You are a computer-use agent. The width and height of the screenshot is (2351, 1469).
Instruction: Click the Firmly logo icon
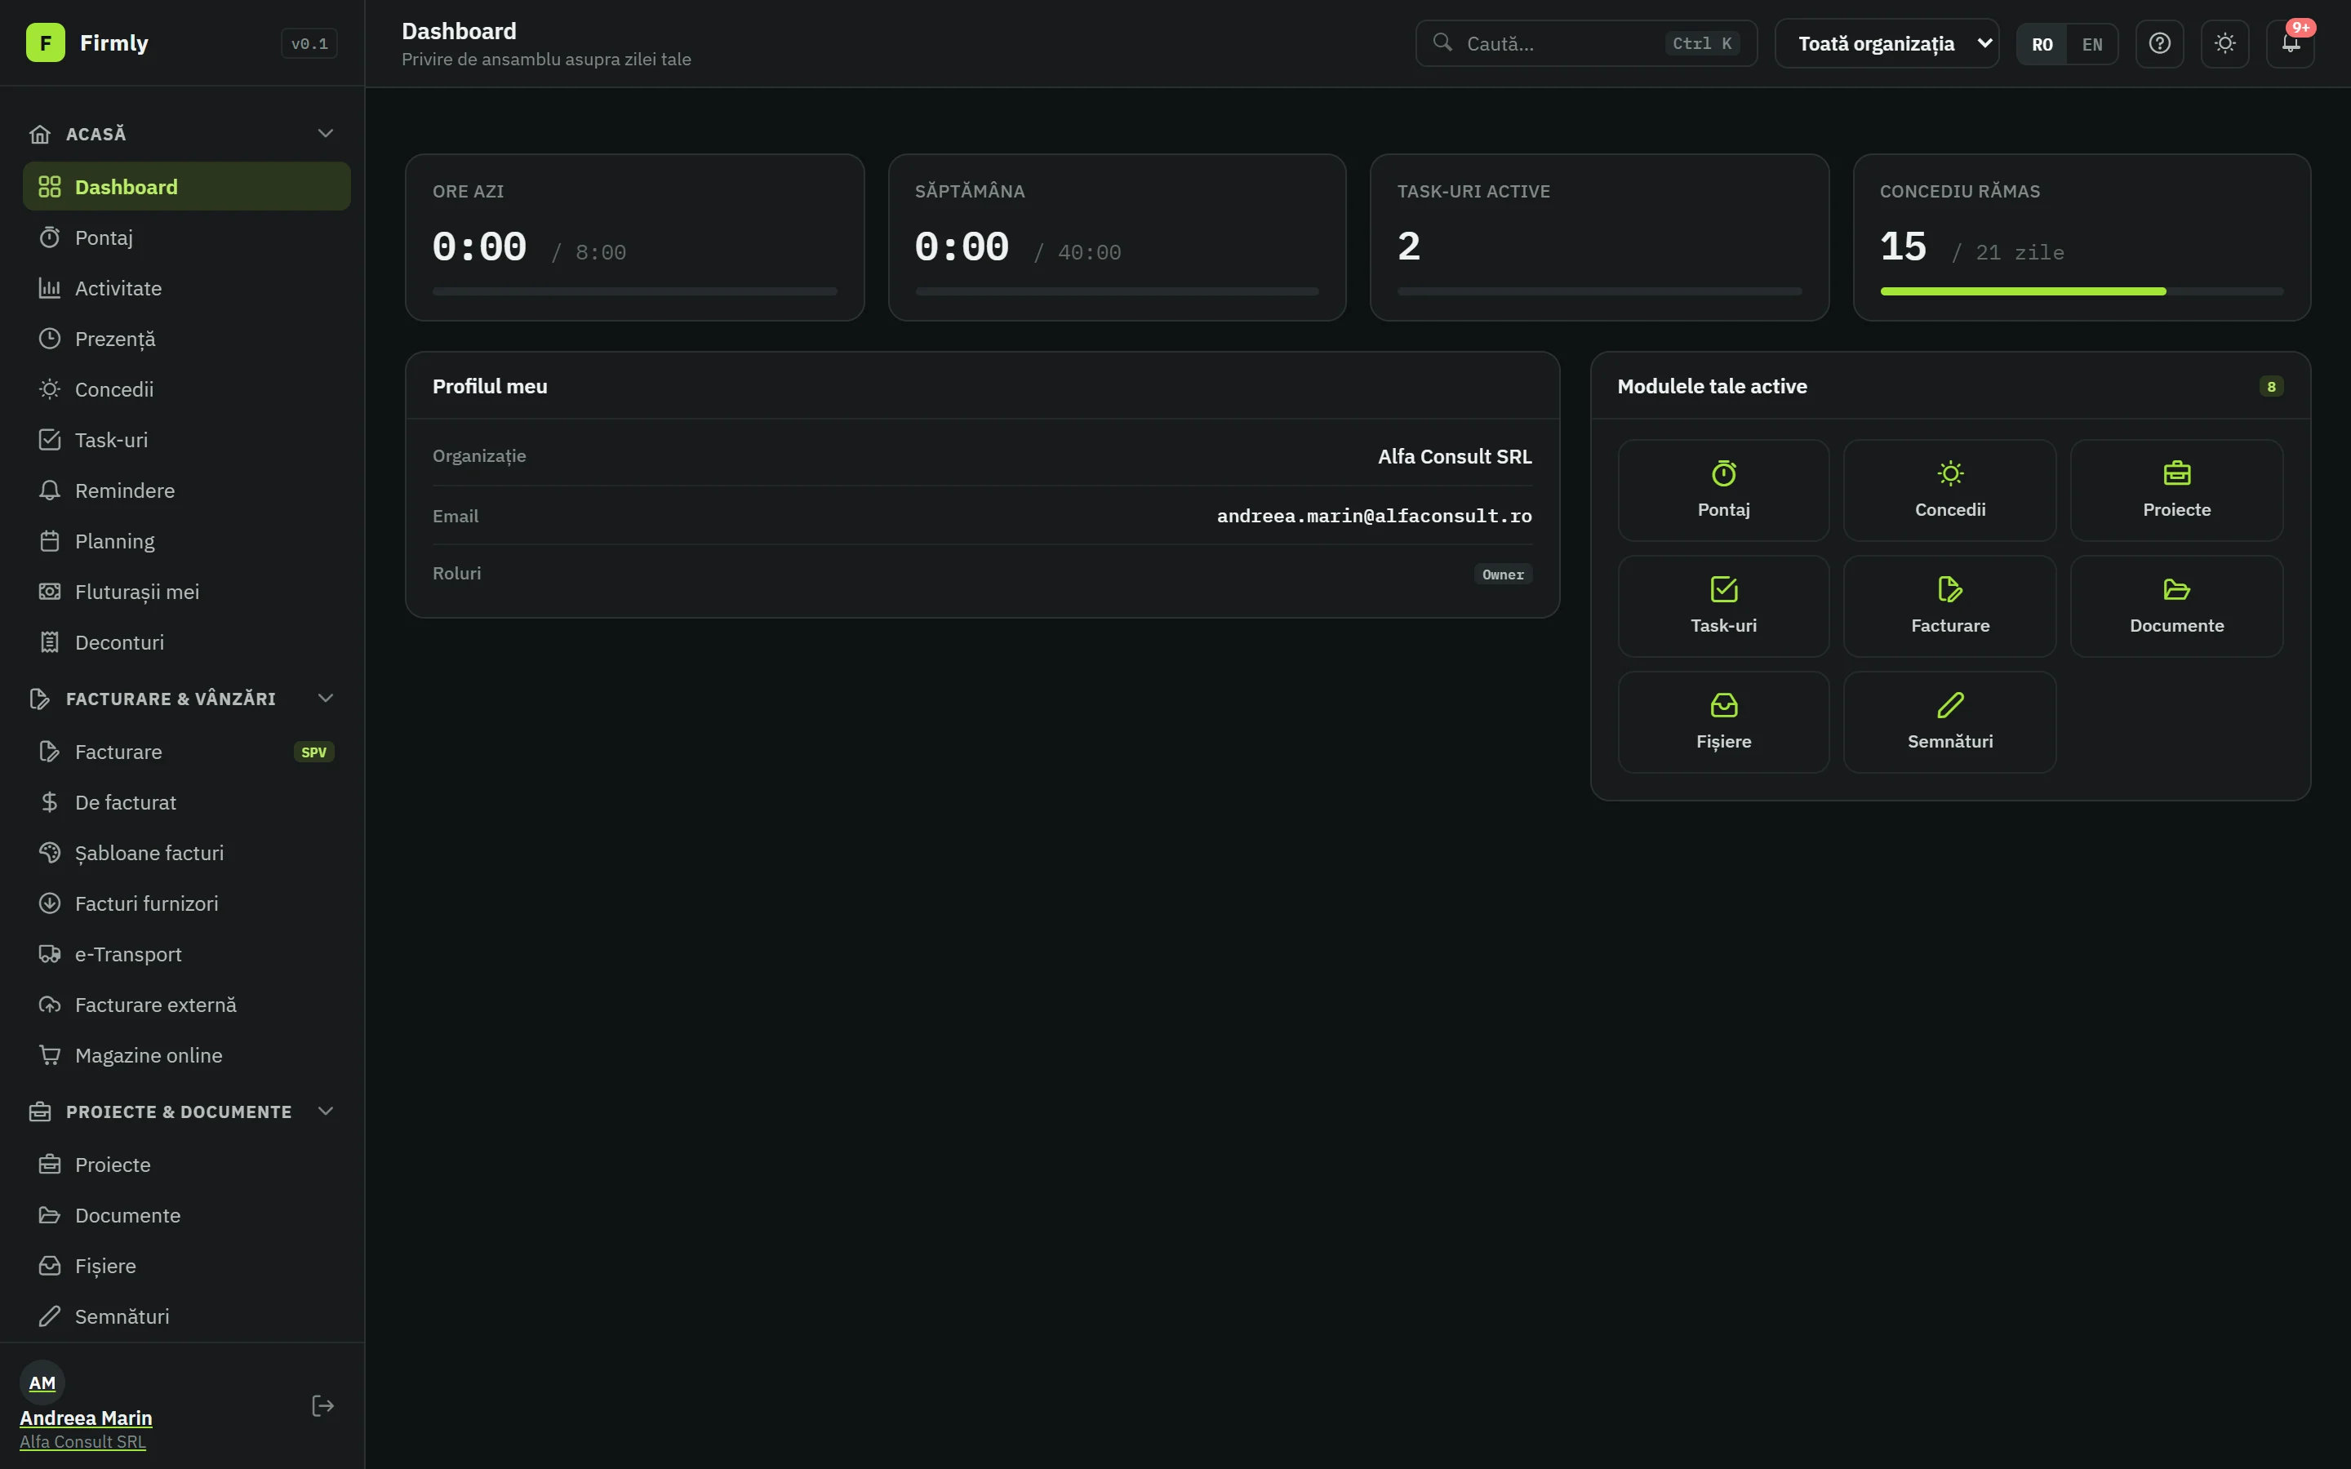pyautogui.click(x=45, y=42)
